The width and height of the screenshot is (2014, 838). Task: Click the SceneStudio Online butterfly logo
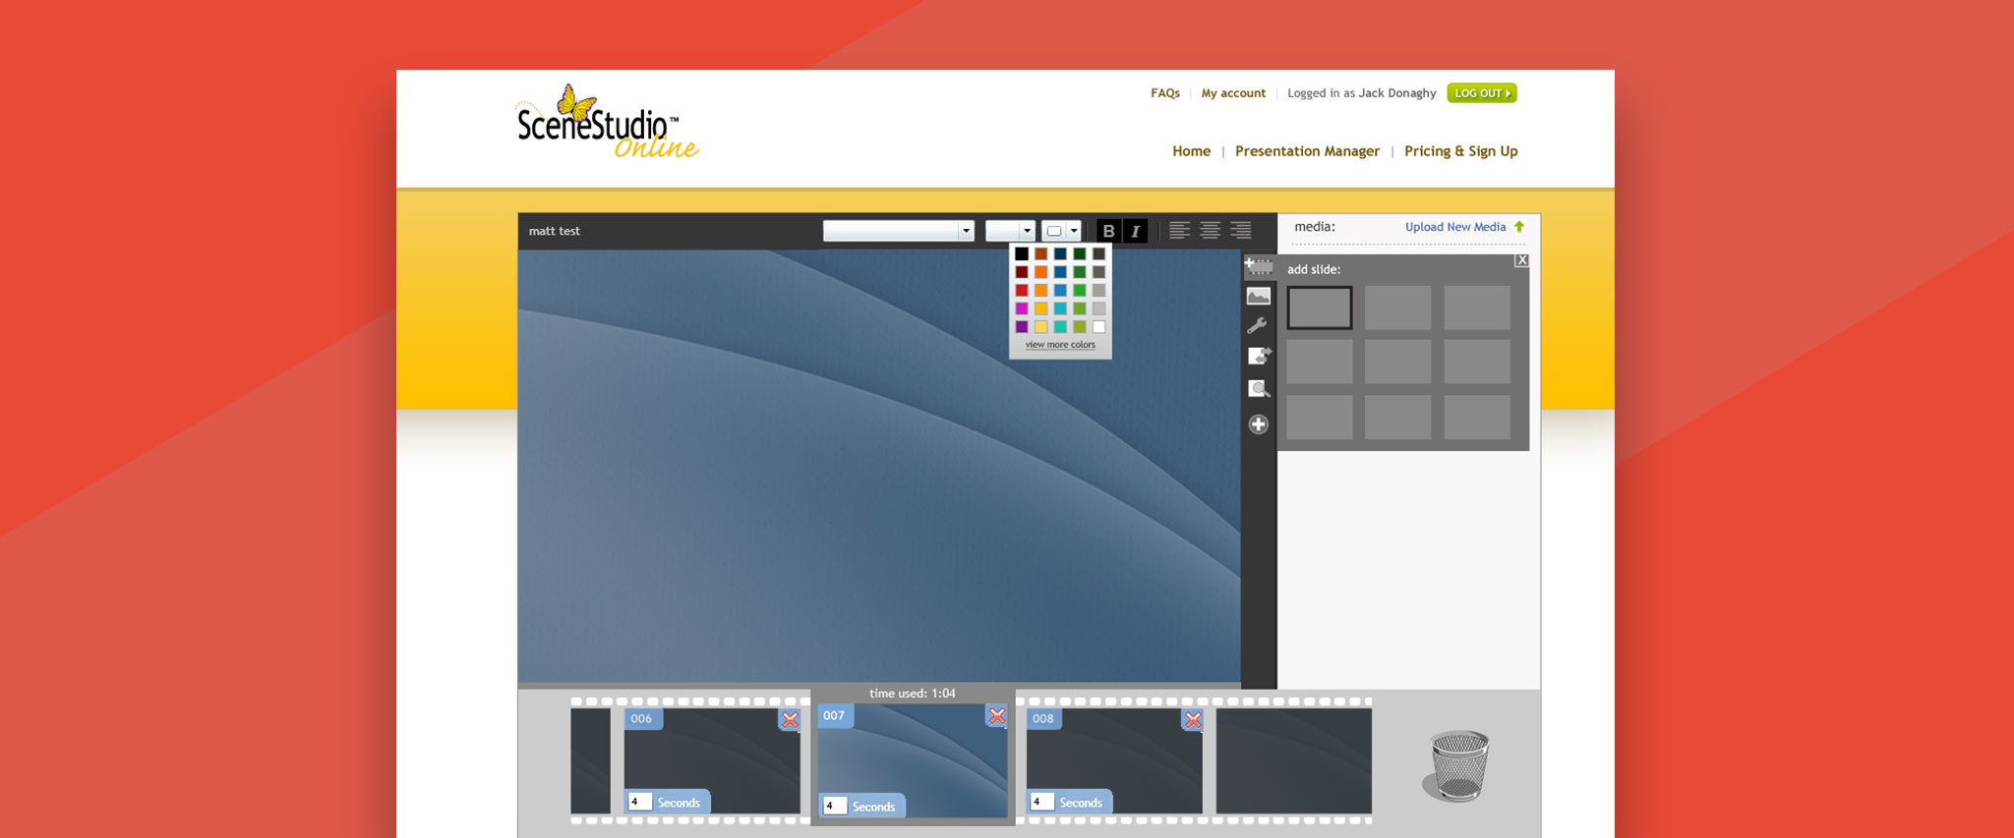point(607,123)
